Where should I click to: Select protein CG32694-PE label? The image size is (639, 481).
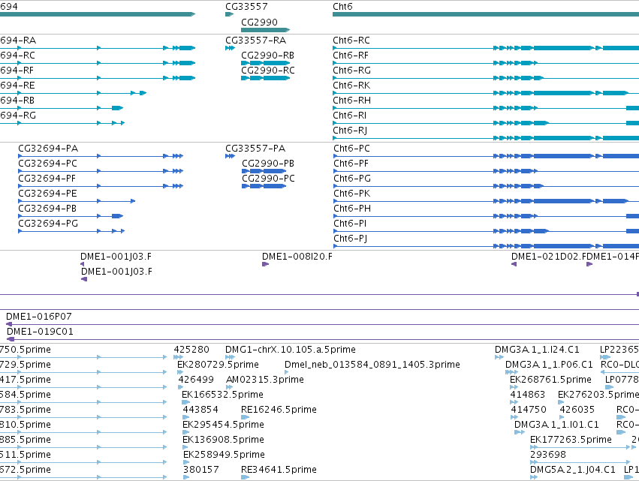pyautogui.click(x=47, y=194)
